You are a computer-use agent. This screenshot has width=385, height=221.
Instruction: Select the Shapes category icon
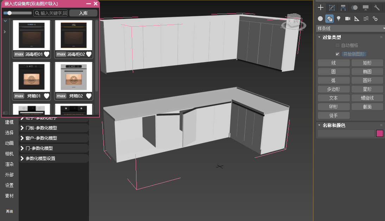pos(329,19)
